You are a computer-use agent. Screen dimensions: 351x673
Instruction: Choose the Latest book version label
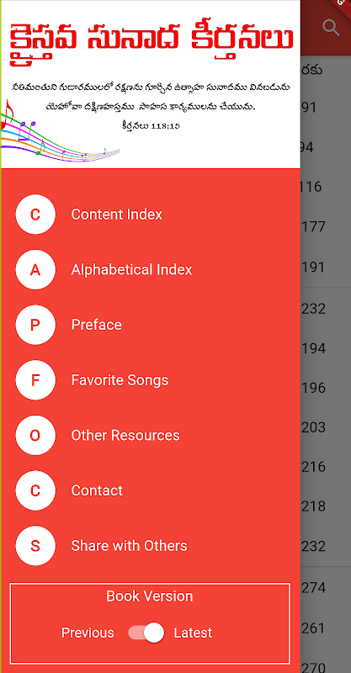pyautogui.click(x=193, y=633)
